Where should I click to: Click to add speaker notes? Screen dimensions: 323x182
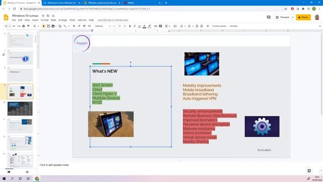[x=54, y=165]
